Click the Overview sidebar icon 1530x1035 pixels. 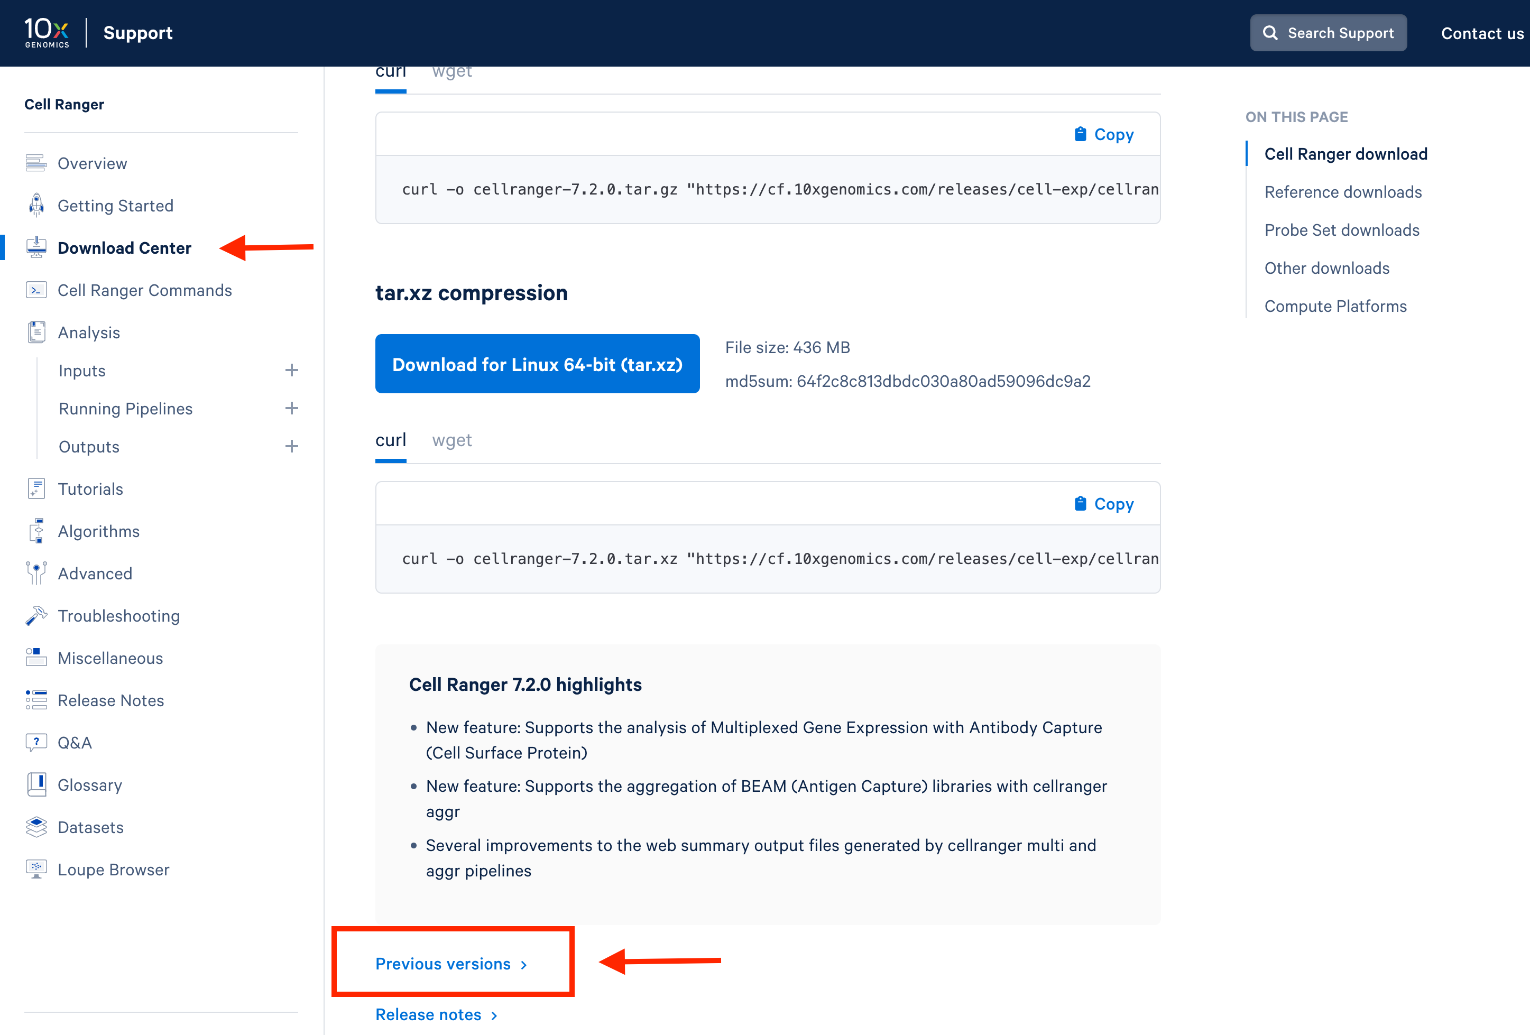coord(36,163)
